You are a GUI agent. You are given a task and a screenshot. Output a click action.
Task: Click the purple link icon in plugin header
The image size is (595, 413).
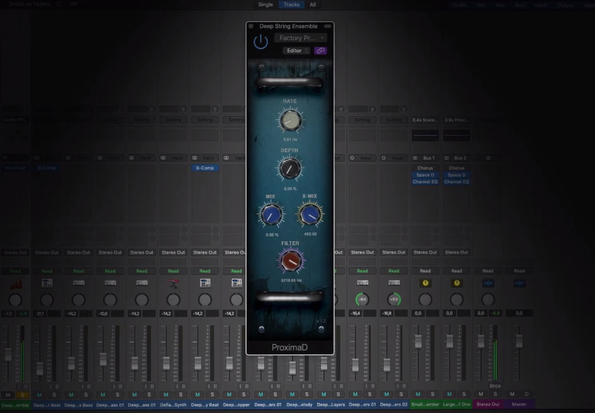(x=321, y=51)
